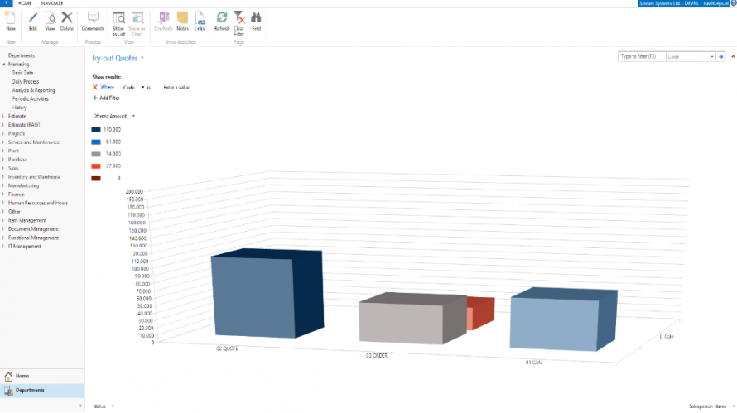Screen dimensions: 737x413
Task: Select Inventory and Warehouse item
Action: pos(34,177)
